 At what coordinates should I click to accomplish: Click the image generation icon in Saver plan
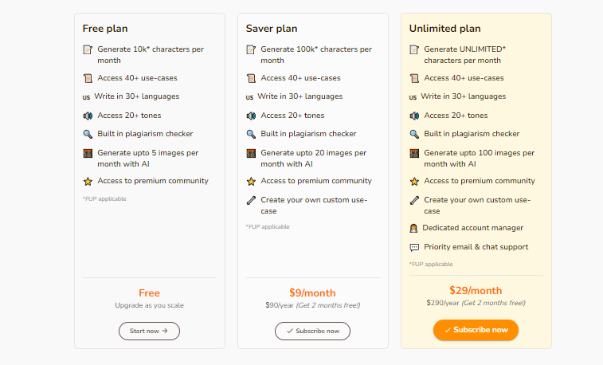[x=251, y=153]
